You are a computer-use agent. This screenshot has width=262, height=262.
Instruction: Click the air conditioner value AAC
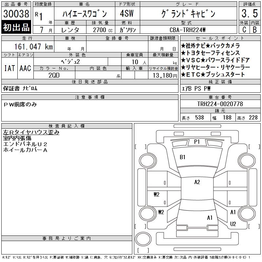[x=25, y=68]
